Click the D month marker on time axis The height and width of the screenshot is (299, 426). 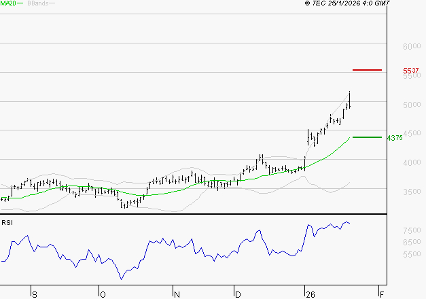click(x=238, y=295)
